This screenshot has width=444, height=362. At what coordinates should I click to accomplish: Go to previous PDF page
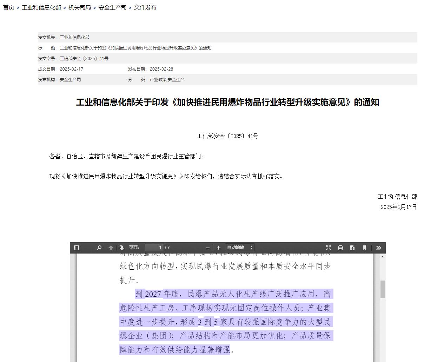(111, 248)
